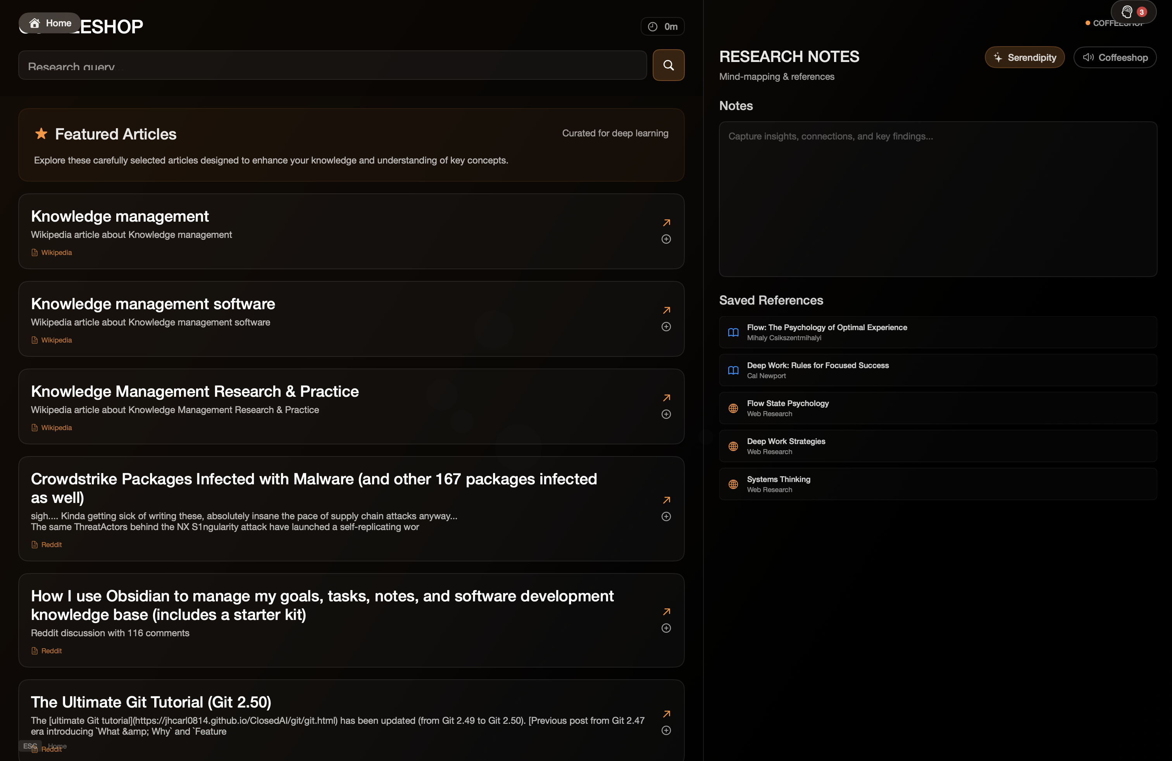This screenshot has height=761, width=1172.
Task: Open Crowdstrike Packages article external arrow
Action: [666, 500]
